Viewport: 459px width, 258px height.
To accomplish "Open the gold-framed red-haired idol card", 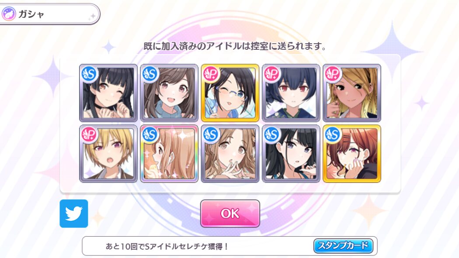I will point(352,154).
